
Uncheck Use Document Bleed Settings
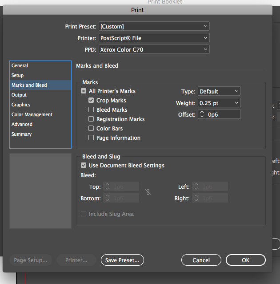pos(84,165)
